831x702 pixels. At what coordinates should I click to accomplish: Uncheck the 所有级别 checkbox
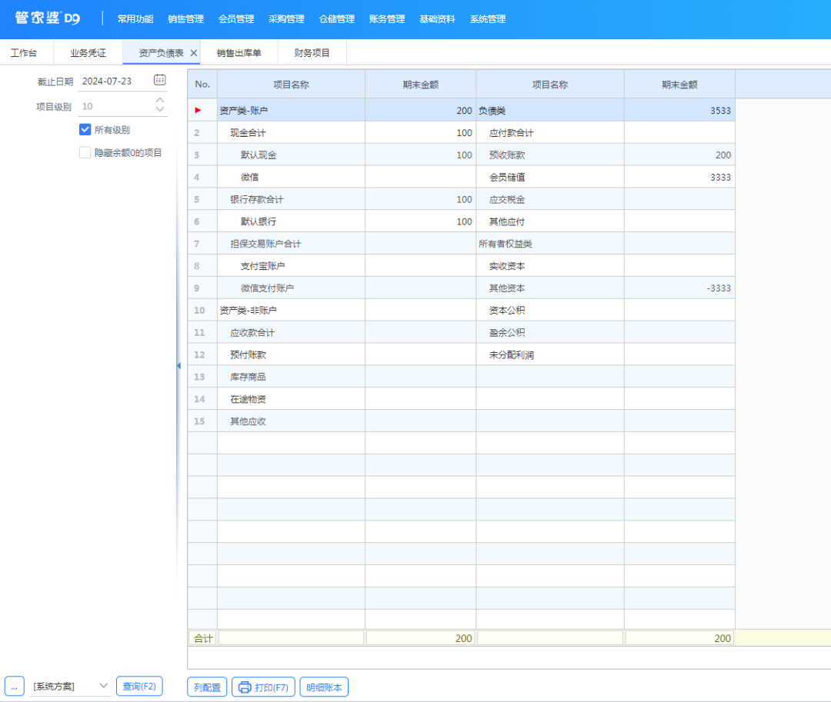(85, 129)
